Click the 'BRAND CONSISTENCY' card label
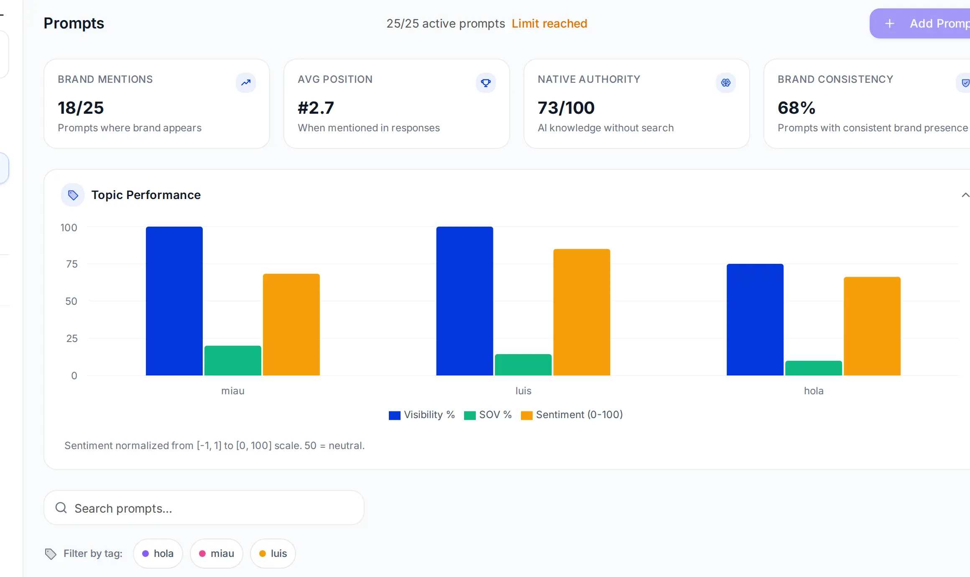This screenshot has width=970, height=577. click(x=835, y=79)
